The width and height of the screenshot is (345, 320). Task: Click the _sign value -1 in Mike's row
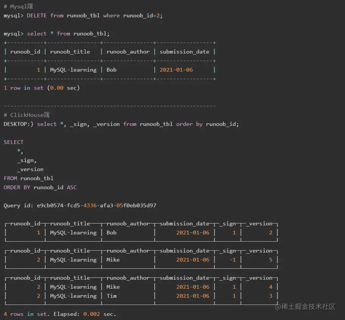(x=233, y=260)
